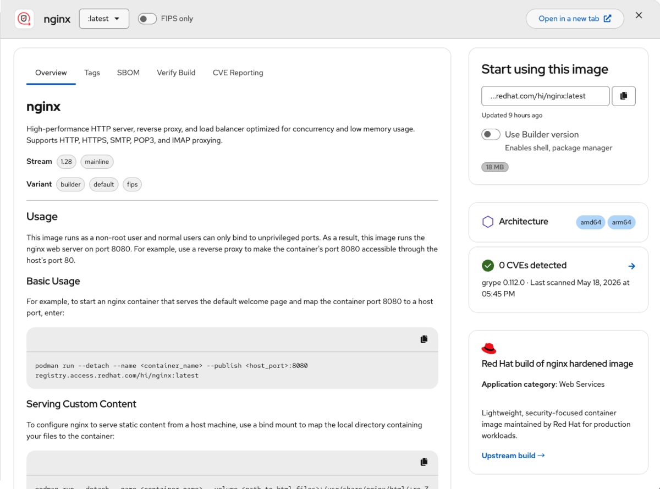The width and height of the screenshot is (660, 489).
Task: Close the nginx details panel
Action: [639, 15]
